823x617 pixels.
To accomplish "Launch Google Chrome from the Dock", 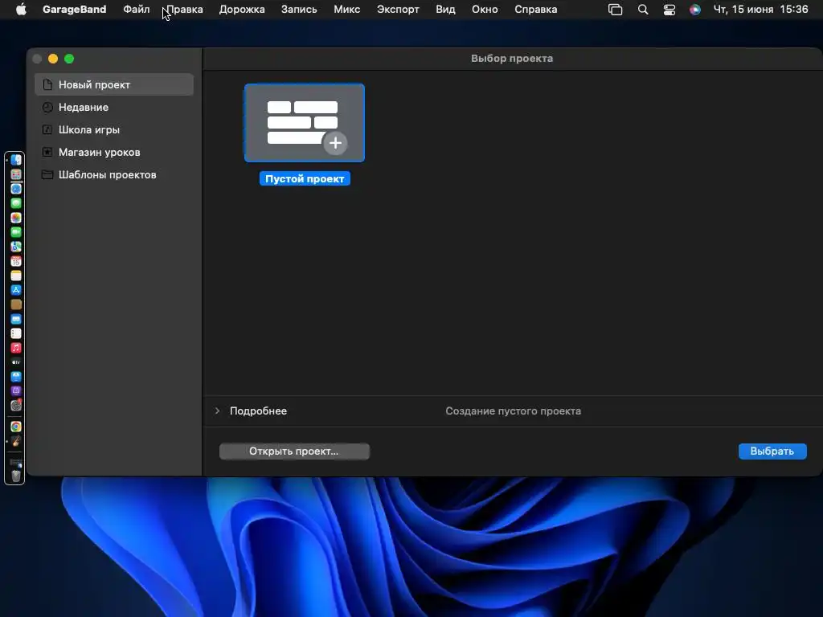I will pos(16,427).
